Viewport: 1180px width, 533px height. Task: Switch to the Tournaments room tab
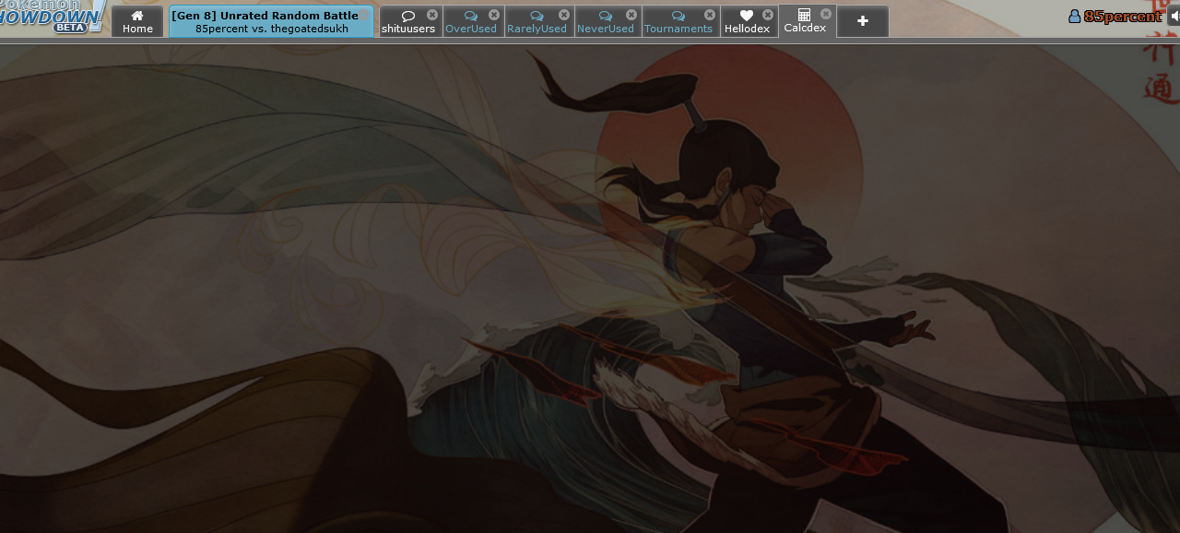677,23
